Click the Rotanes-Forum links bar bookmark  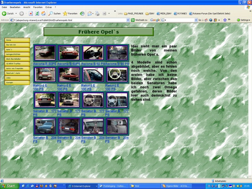pos(212,14)
